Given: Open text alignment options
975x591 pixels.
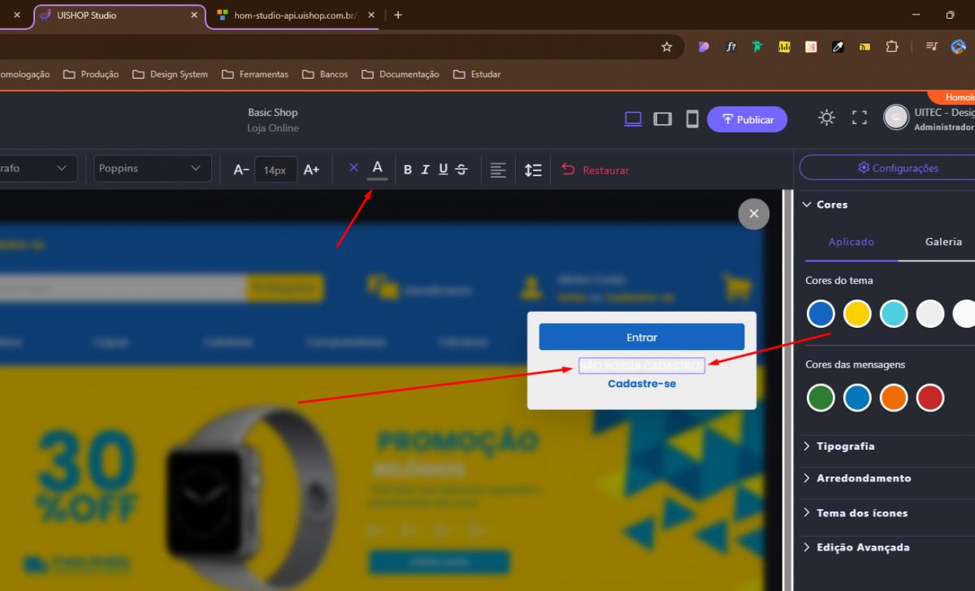Looking at the screenshot, I should click(498, 170).
